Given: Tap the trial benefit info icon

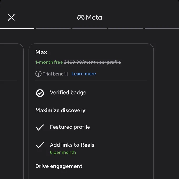Looking at the screenshot, I should (x=38, y=74).
